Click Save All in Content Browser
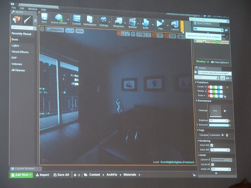Viewport: 251px width, 188px height. tap(61, 175)
